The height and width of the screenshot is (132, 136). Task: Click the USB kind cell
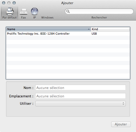pyautogui.click(x=94, y=34)
